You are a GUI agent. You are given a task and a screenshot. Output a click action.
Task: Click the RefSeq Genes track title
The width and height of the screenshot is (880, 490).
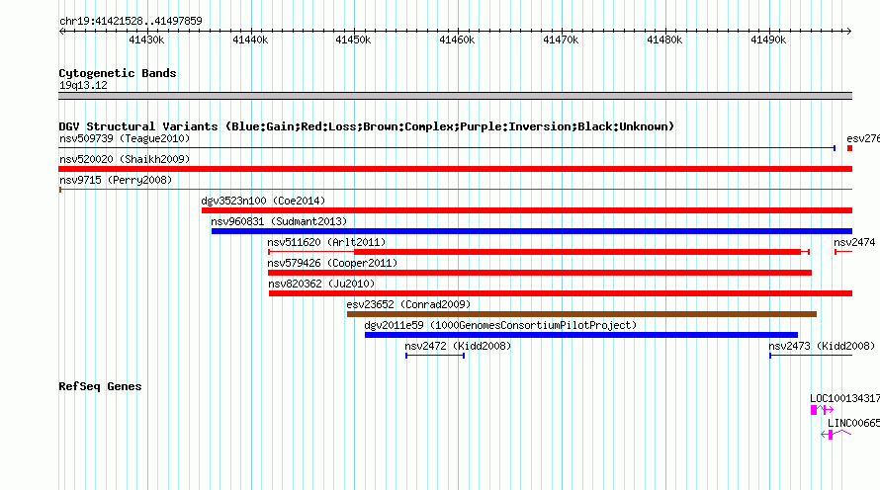pyautogui.click(x=100, y=386)
